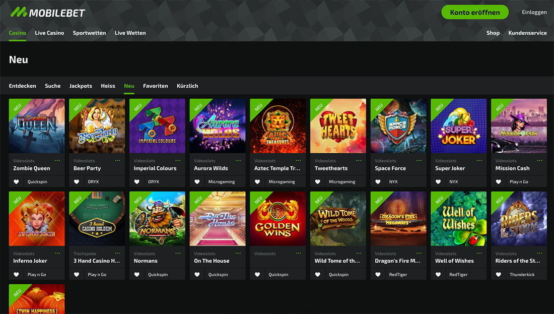Click heart icon on On The House card

[197, 274]
